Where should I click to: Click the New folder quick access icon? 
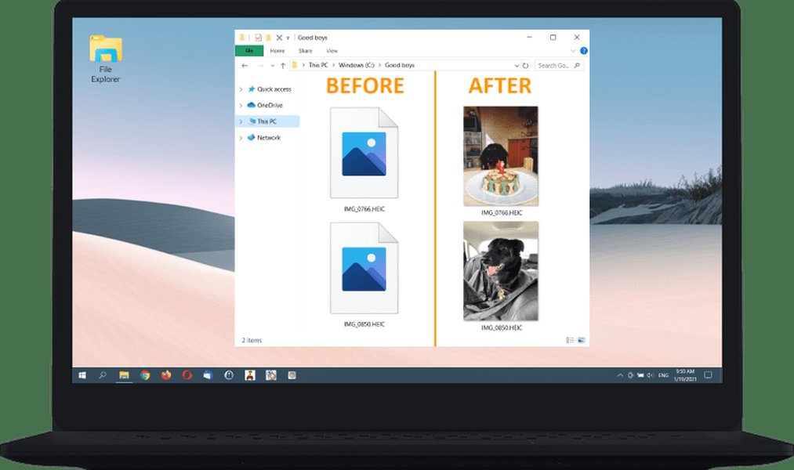[268, 38]
